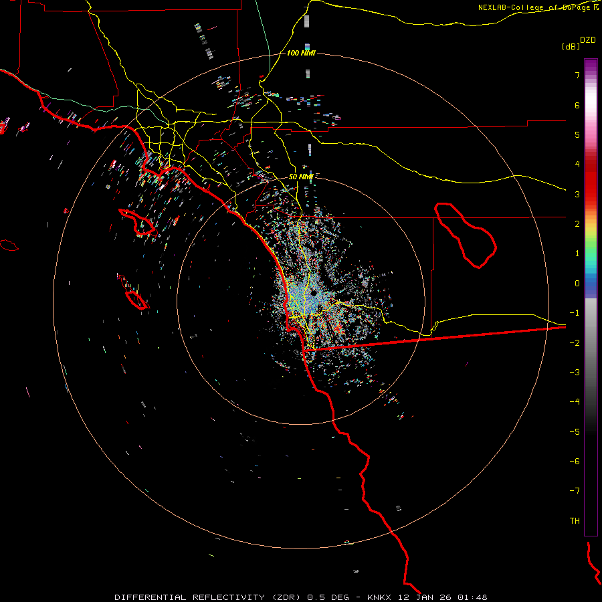Click the 0 dB scale value
Image resolution: width=602 pixels, height=602 pixels.
click(x=577, y=284)
